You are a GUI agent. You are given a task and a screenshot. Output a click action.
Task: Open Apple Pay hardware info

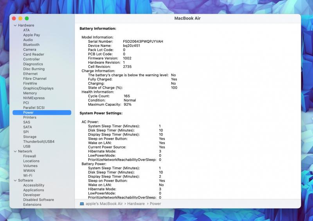coord(32,35)
